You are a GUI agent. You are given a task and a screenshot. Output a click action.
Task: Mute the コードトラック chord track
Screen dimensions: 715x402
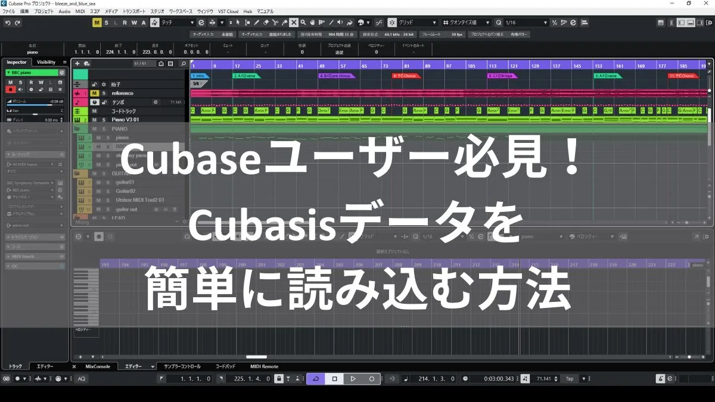94,111
